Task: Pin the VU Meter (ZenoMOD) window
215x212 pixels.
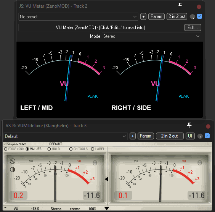Action: pos(180,6)
